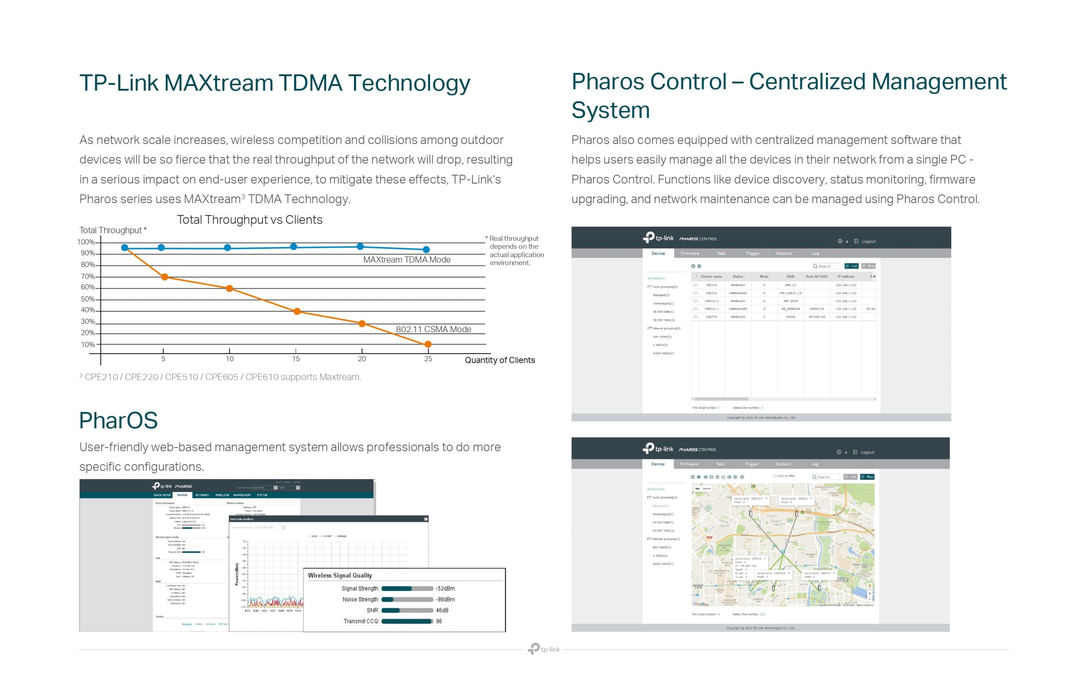The image size is (1088, 680).
Task: Click the Street View pegman icon on the map
Action: [870, 586]
